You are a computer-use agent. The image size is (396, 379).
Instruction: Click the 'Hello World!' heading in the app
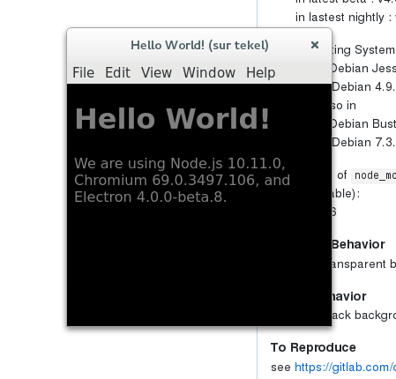click(172, 119)
